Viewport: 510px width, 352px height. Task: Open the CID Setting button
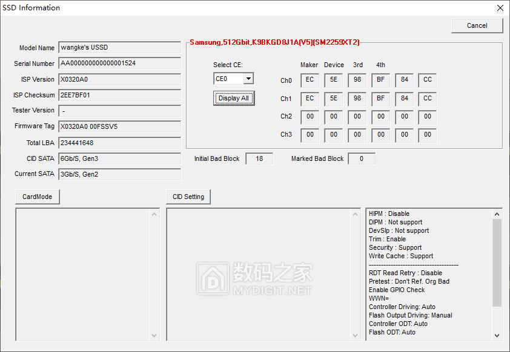point(188,197)
